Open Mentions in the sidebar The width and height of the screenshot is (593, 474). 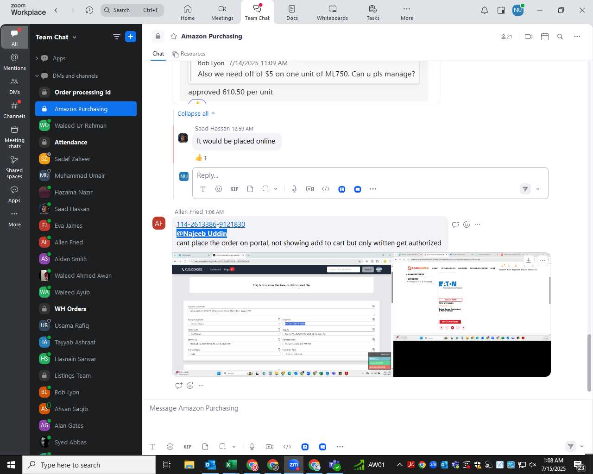(x=14, y=62)
